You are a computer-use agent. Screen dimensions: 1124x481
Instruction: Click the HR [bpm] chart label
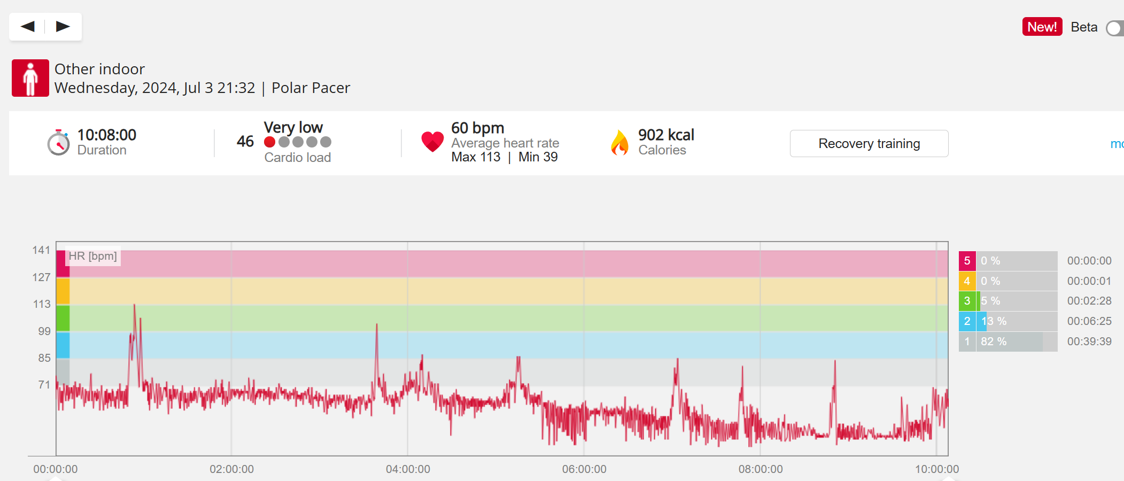tap(93, 256)
